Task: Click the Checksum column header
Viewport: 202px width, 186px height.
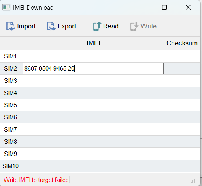Action: tap(182, 43)
